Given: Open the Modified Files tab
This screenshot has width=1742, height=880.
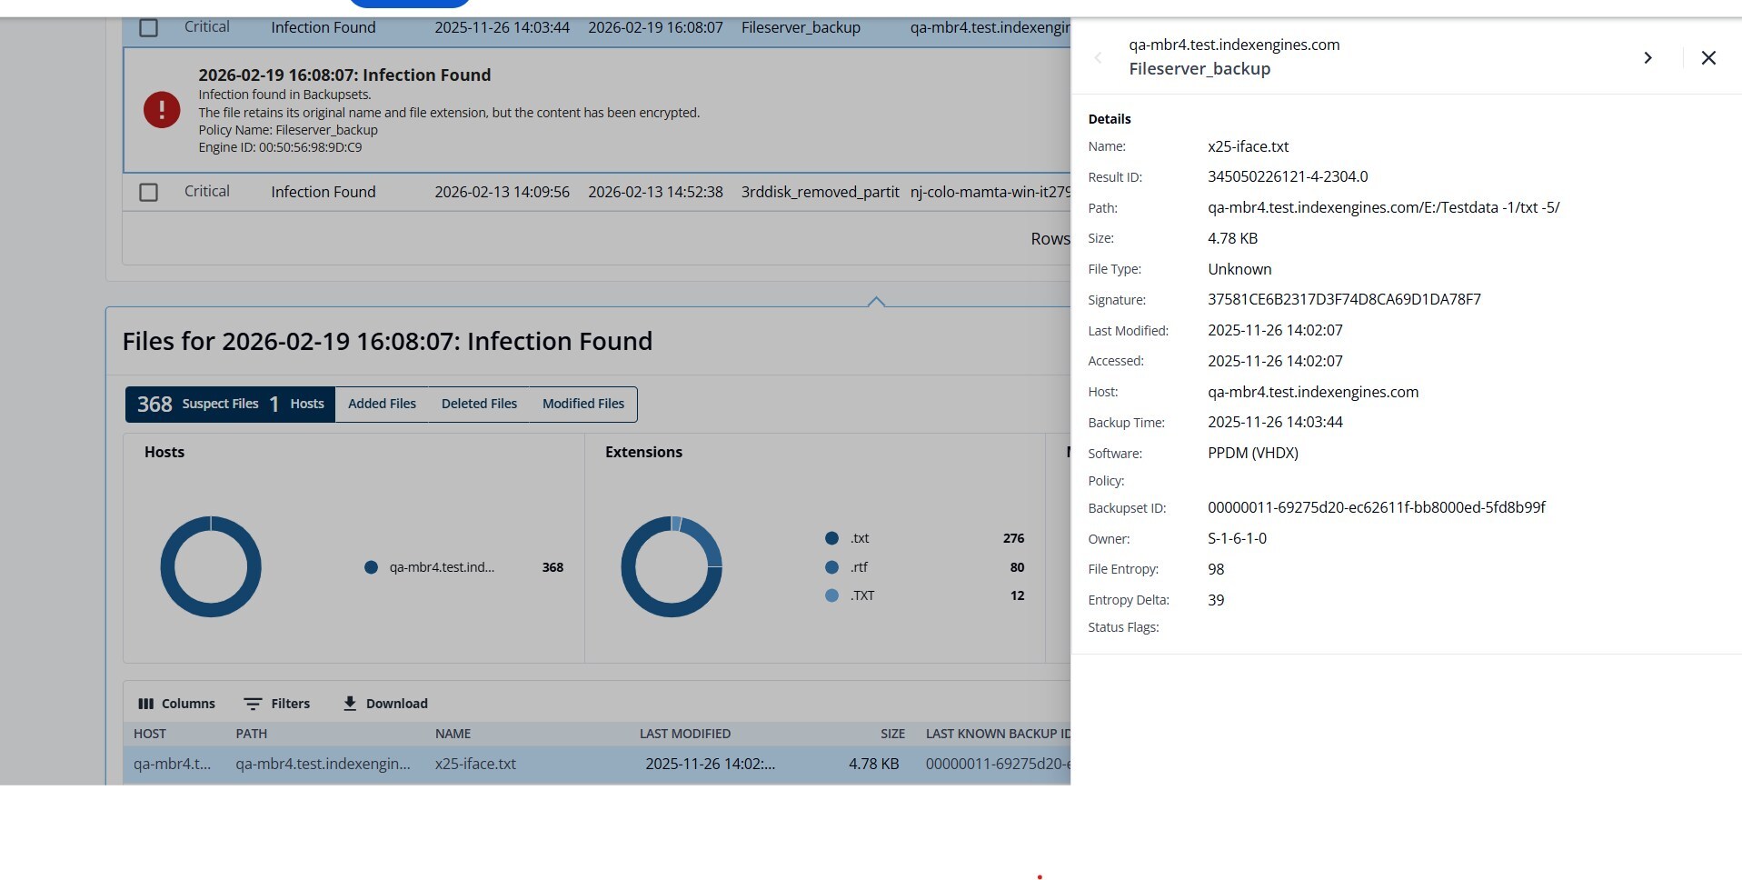Looking at the screenshot, I should pos(582,405).
